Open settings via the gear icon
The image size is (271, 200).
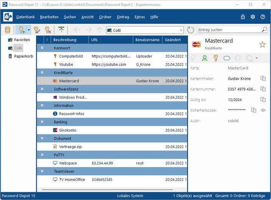click(253, 17)
